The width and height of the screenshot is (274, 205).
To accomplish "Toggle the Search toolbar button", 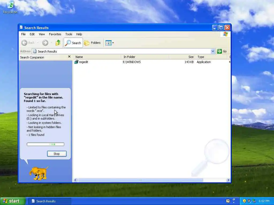I will click(73, 43).
